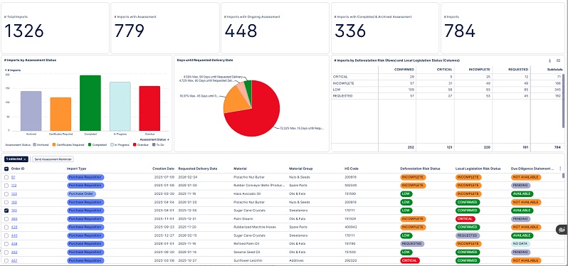Screen dimensions: 568x266
Task: Toggle the In Progress legend entry
Action: (120, 144)
